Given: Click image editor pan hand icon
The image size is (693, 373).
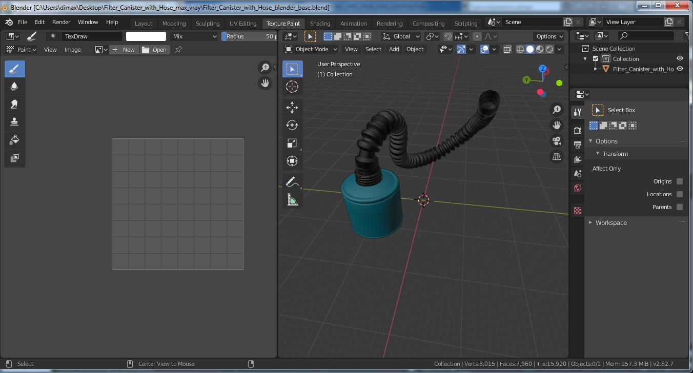Looking at the screenshot, I should pyautogui.click(x=265, y=83).
